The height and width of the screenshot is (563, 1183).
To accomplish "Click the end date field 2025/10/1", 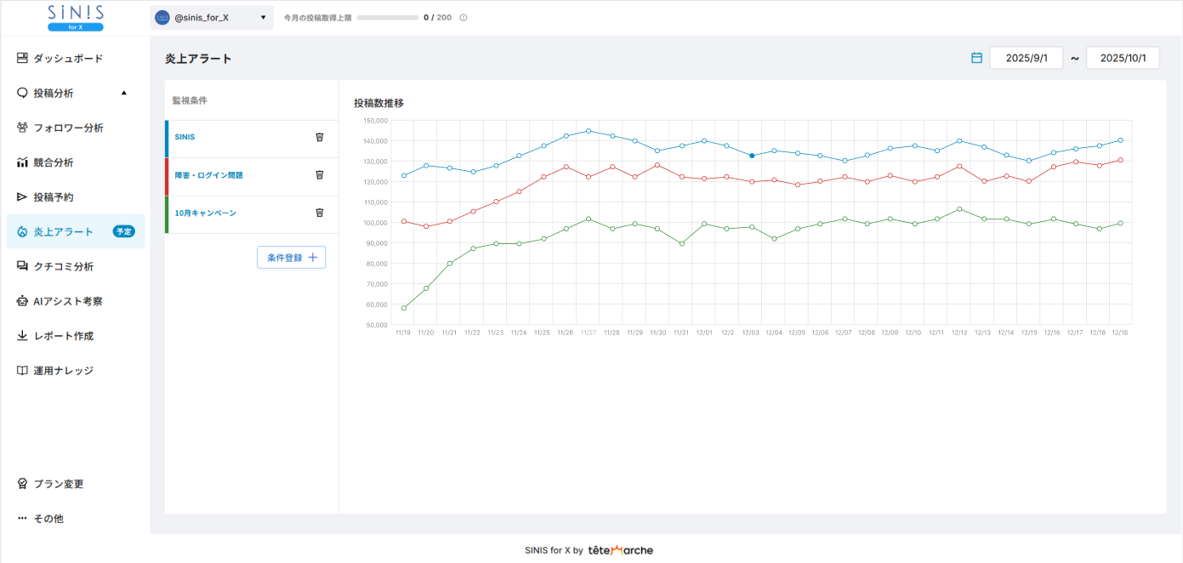I will pyautogui.click(x=1122, y=58).
